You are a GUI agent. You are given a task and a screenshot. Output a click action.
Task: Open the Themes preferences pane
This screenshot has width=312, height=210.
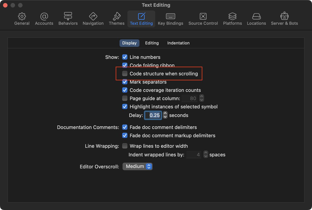[116, 19]
